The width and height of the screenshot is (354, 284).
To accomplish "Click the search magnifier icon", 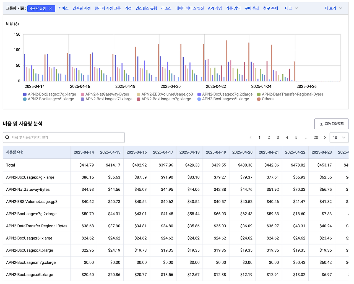I will tap(7, 137).
